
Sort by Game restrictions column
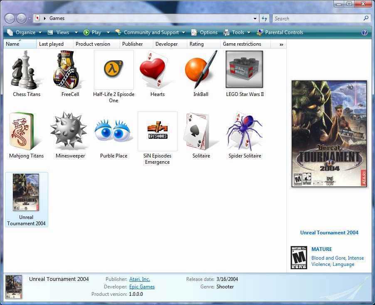point(245,44)
